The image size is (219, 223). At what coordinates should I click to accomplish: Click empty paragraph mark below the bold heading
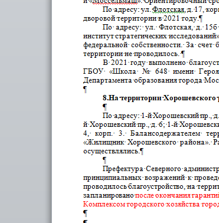coord(105,107)
